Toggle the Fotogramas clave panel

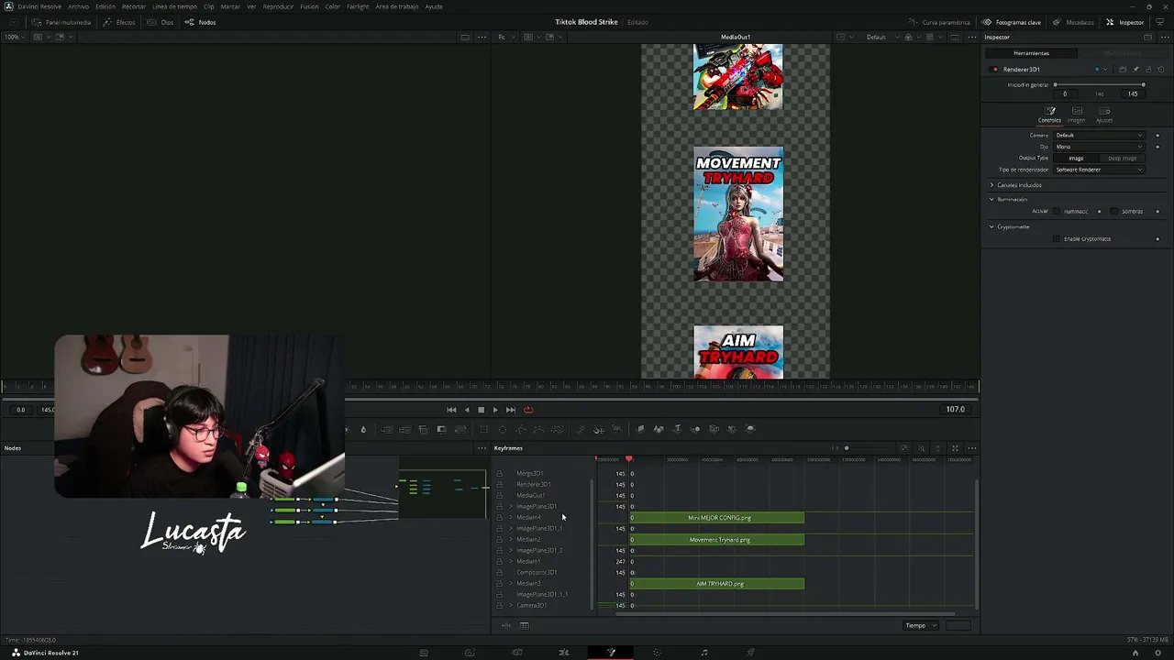1012,22
